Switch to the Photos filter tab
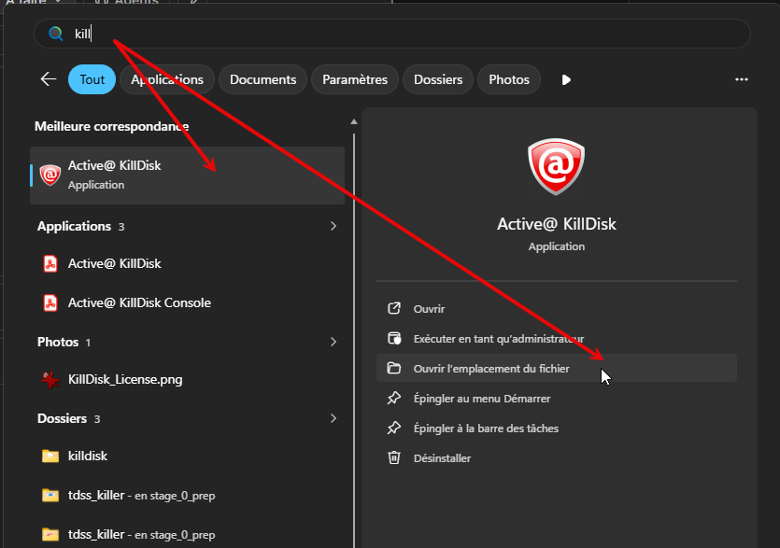780x548 pixels. tap(509, 79)
